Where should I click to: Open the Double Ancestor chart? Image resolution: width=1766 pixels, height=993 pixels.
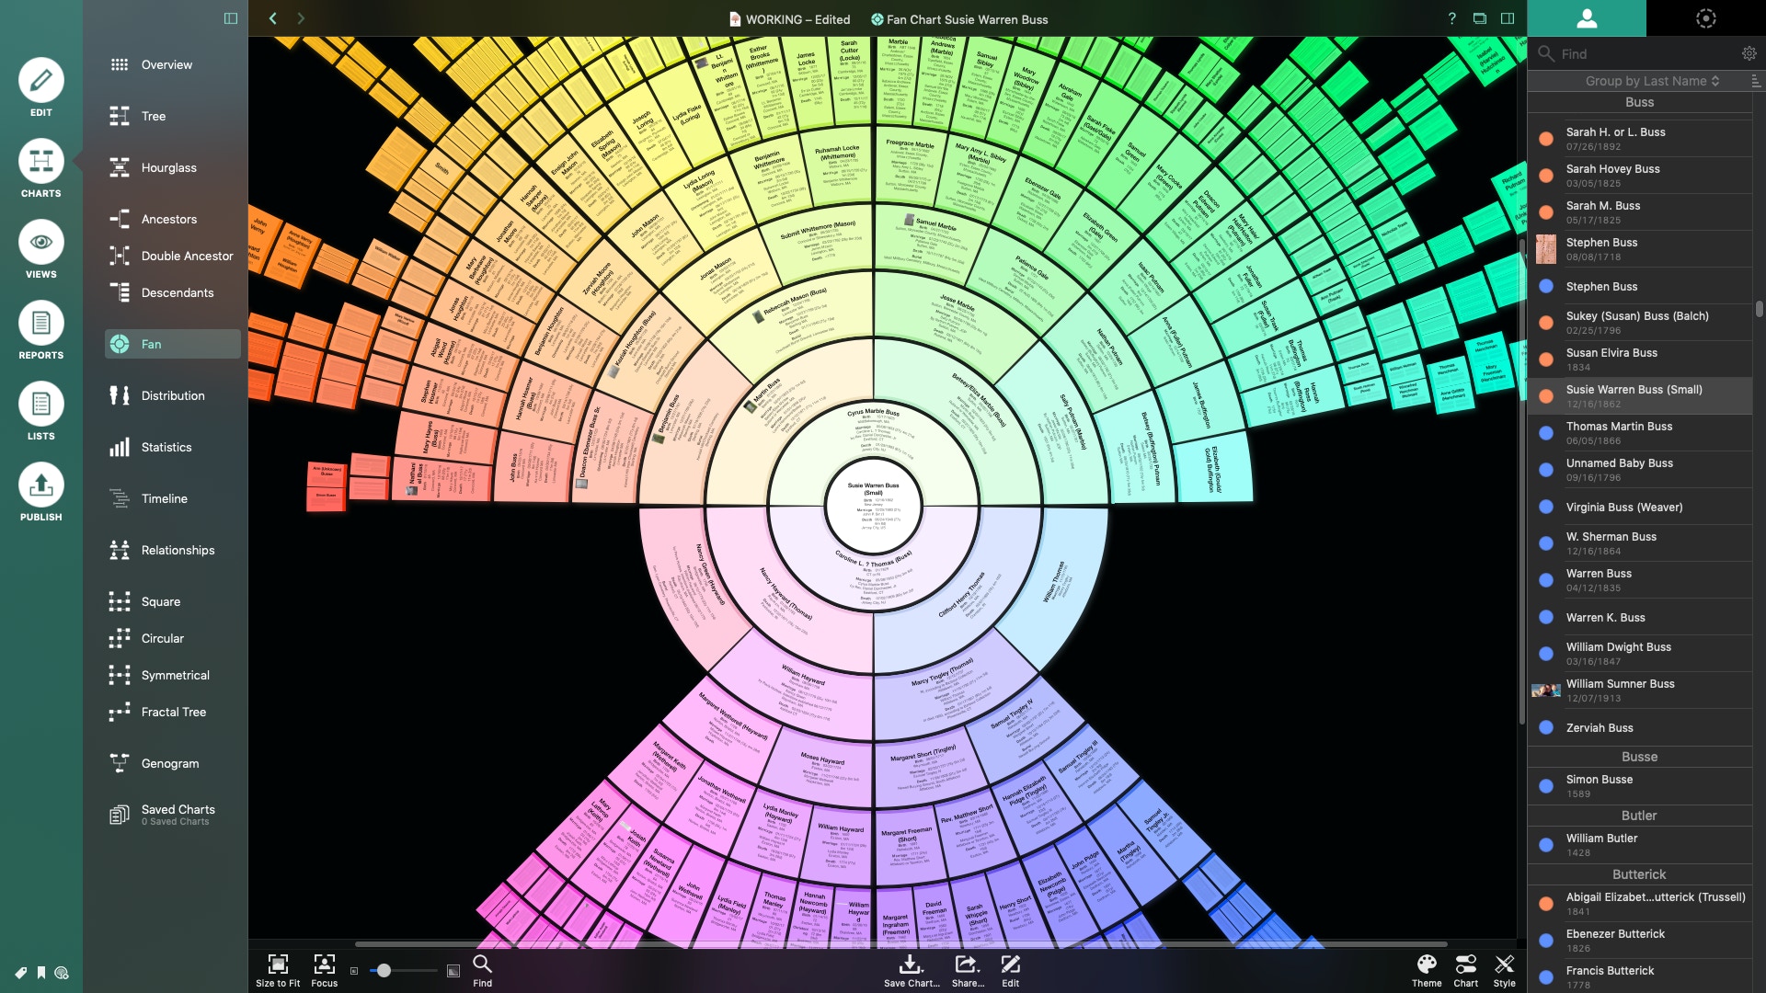[187, 256]
